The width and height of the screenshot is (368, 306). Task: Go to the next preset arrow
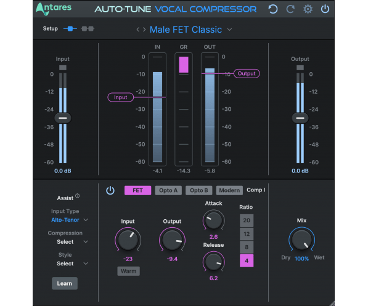pos(144,30)
